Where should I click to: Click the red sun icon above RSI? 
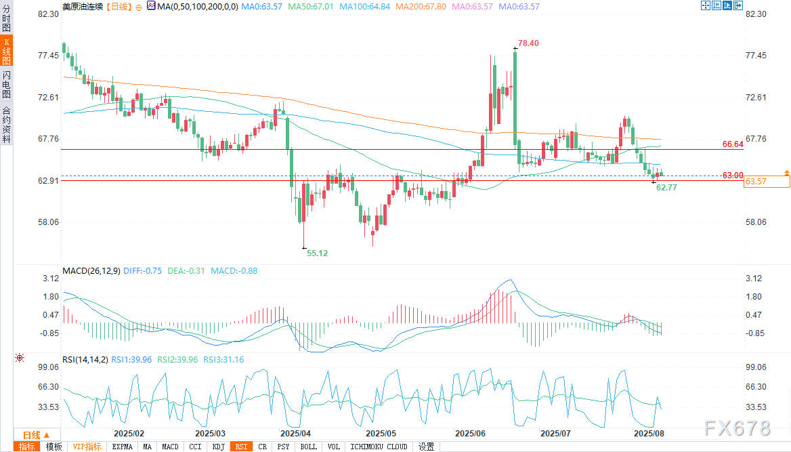(x=20, y=357)
